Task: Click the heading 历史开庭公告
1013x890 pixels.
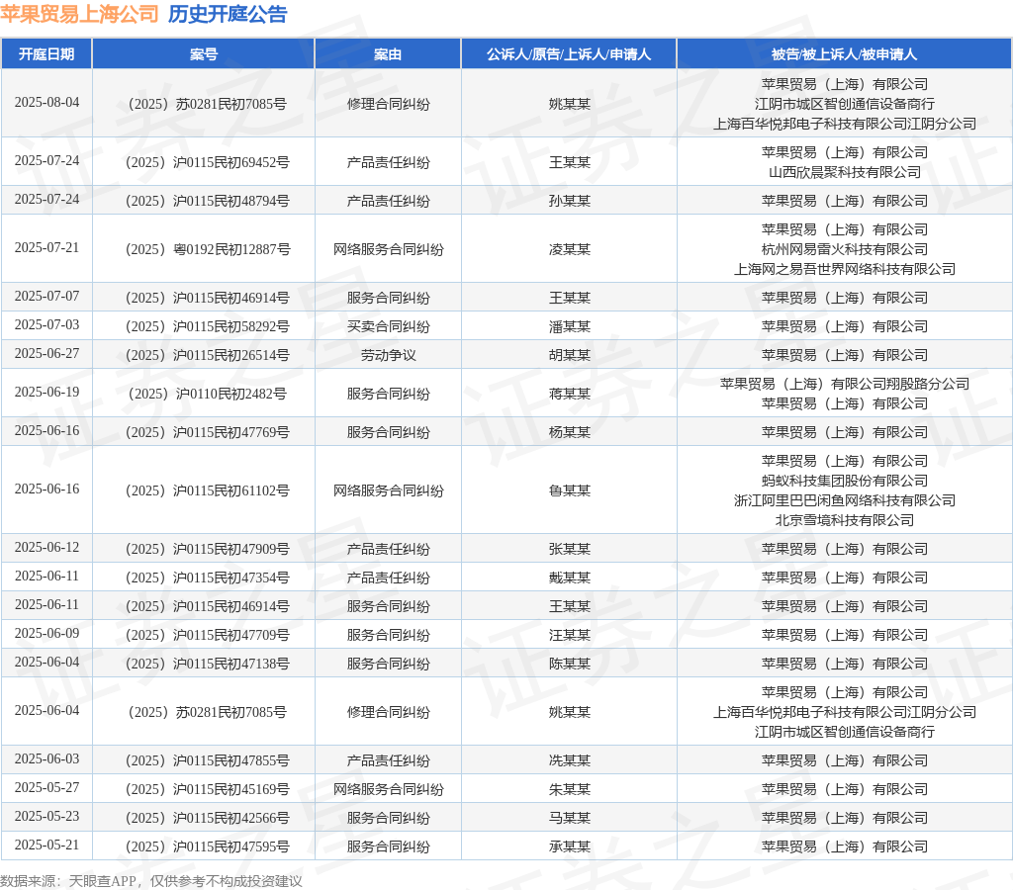Action: coord(228,14)
